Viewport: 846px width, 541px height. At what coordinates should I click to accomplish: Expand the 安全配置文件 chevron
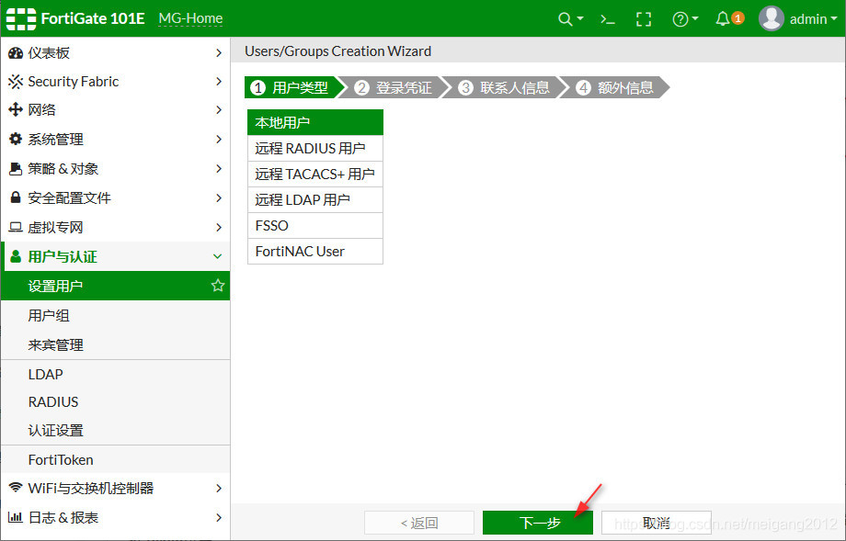click(x=219, y=197)
